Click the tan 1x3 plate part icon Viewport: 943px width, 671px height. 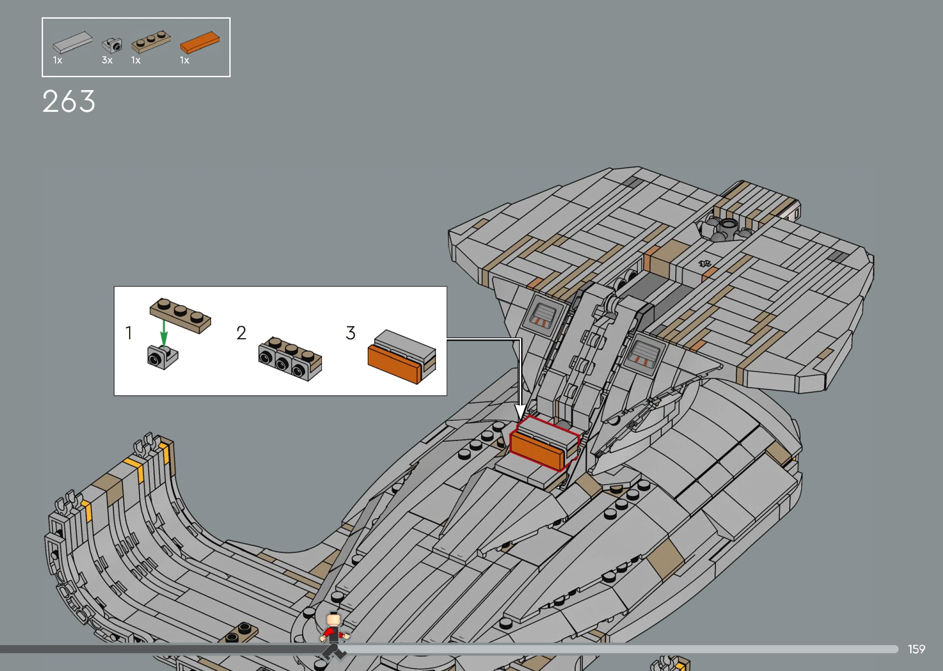(151, 42)
